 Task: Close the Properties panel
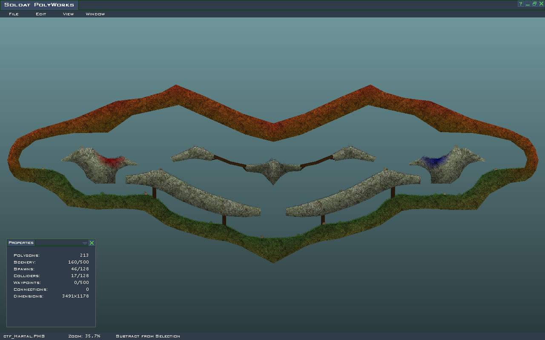click(92, 243)
